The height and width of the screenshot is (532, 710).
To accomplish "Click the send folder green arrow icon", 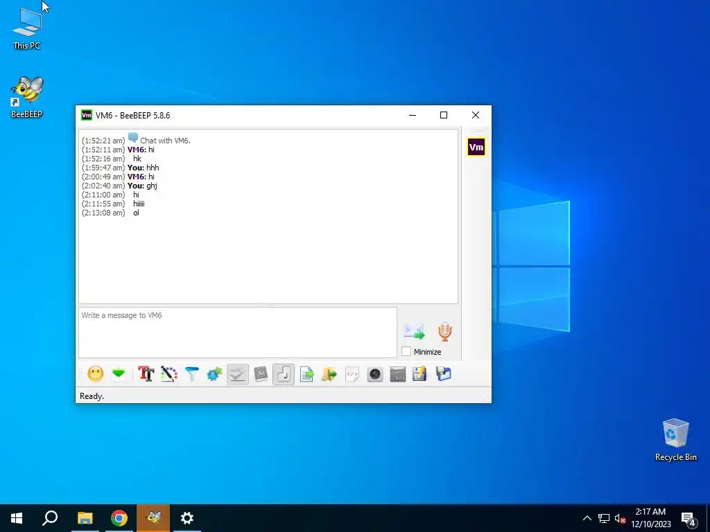I will [x=329, y=374].
